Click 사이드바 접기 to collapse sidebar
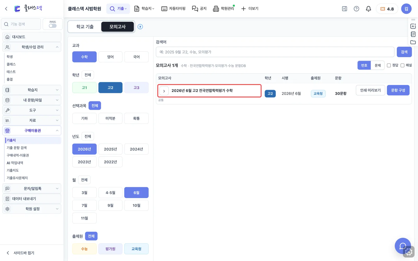This screenshot has height=261, width=418. click(x=20, y=253)
